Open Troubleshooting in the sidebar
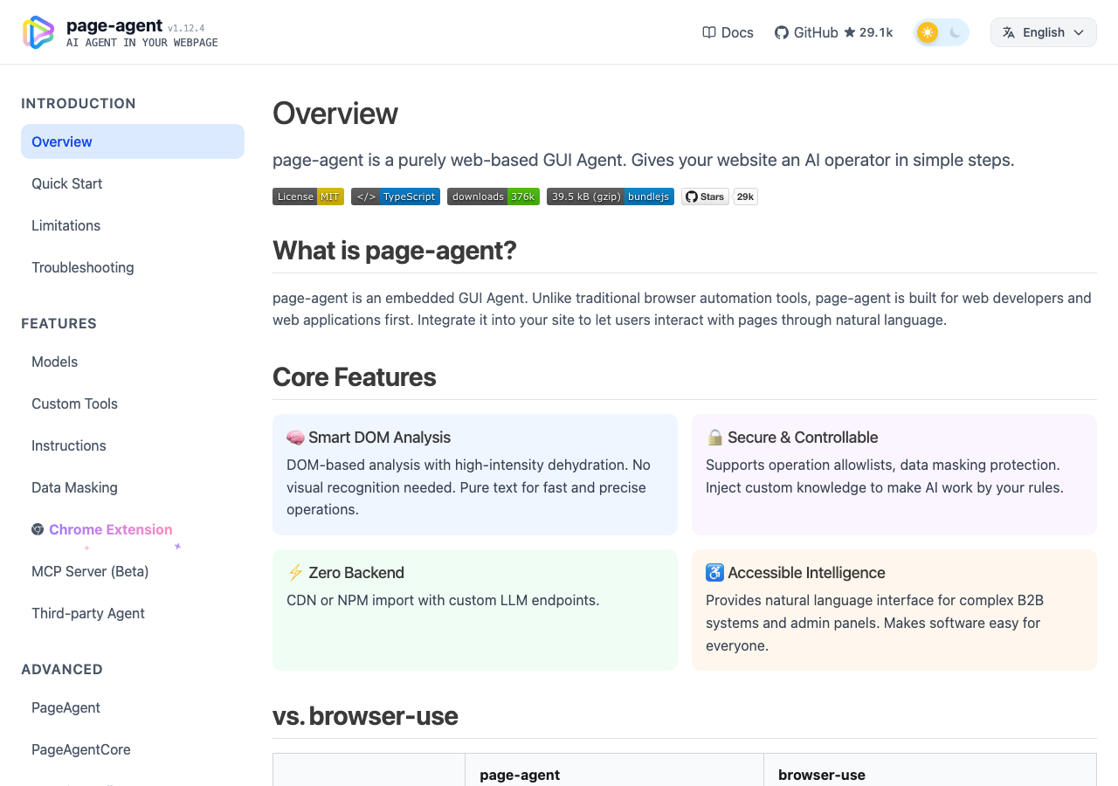The image size is (1118, 786). coord(133,267)
